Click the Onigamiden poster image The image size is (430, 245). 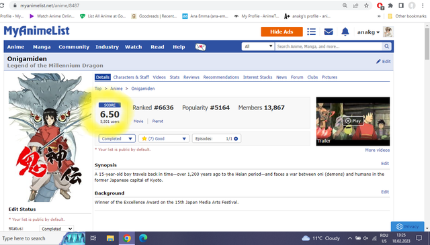[49, 138]
